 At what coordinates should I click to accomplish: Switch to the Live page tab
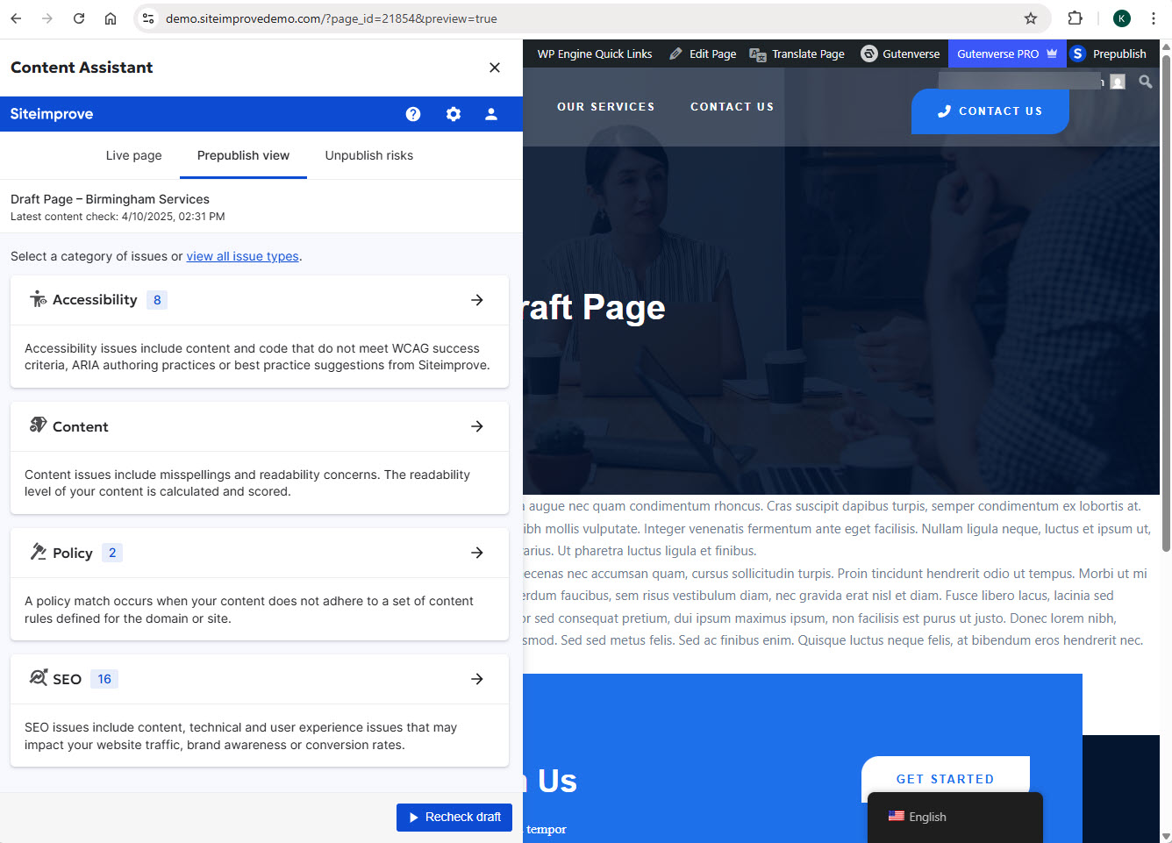click(133, 155)
